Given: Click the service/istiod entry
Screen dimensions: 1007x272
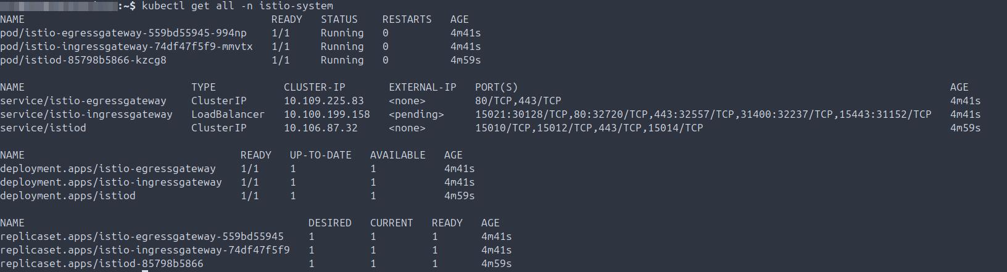Looking at the screenshot, I should click(x=43, y=128).
